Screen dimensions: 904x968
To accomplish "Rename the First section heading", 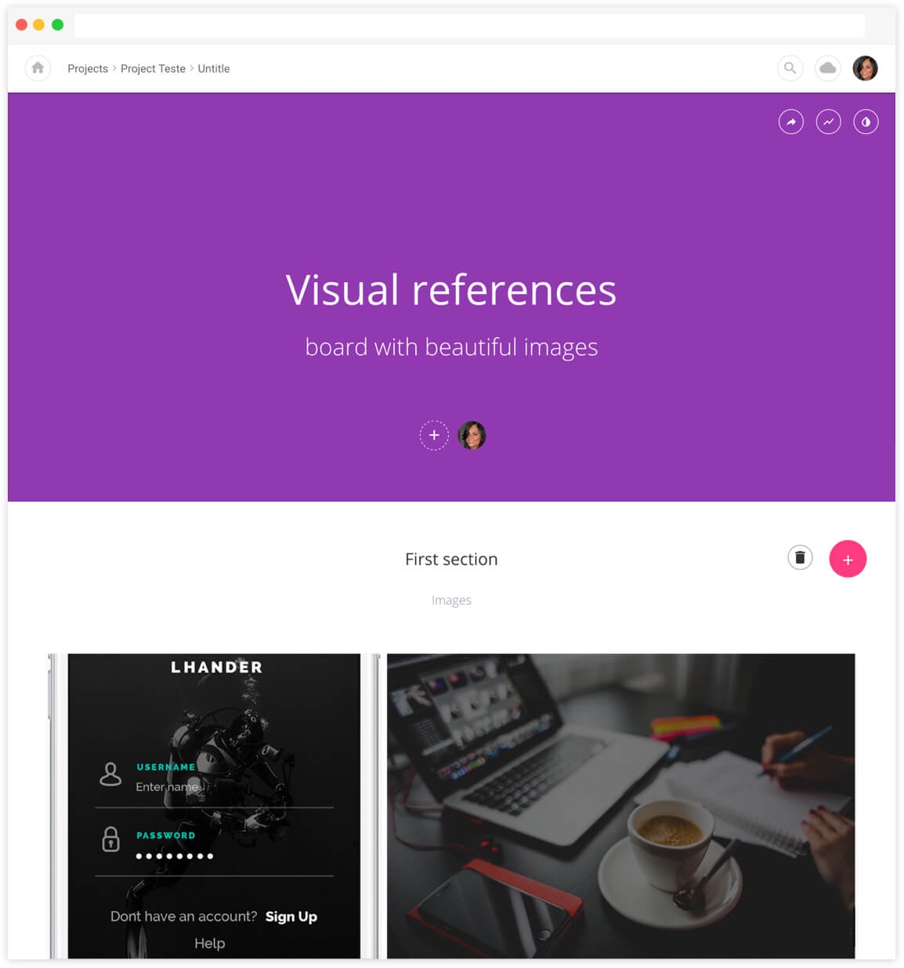I will pos(451,559).
